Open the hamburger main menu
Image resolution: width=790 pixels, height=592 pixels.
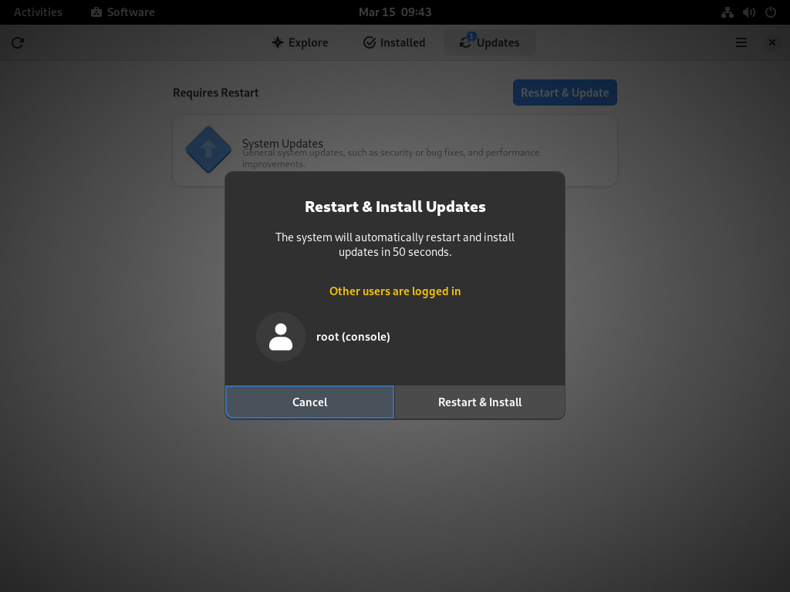(741, 43)
